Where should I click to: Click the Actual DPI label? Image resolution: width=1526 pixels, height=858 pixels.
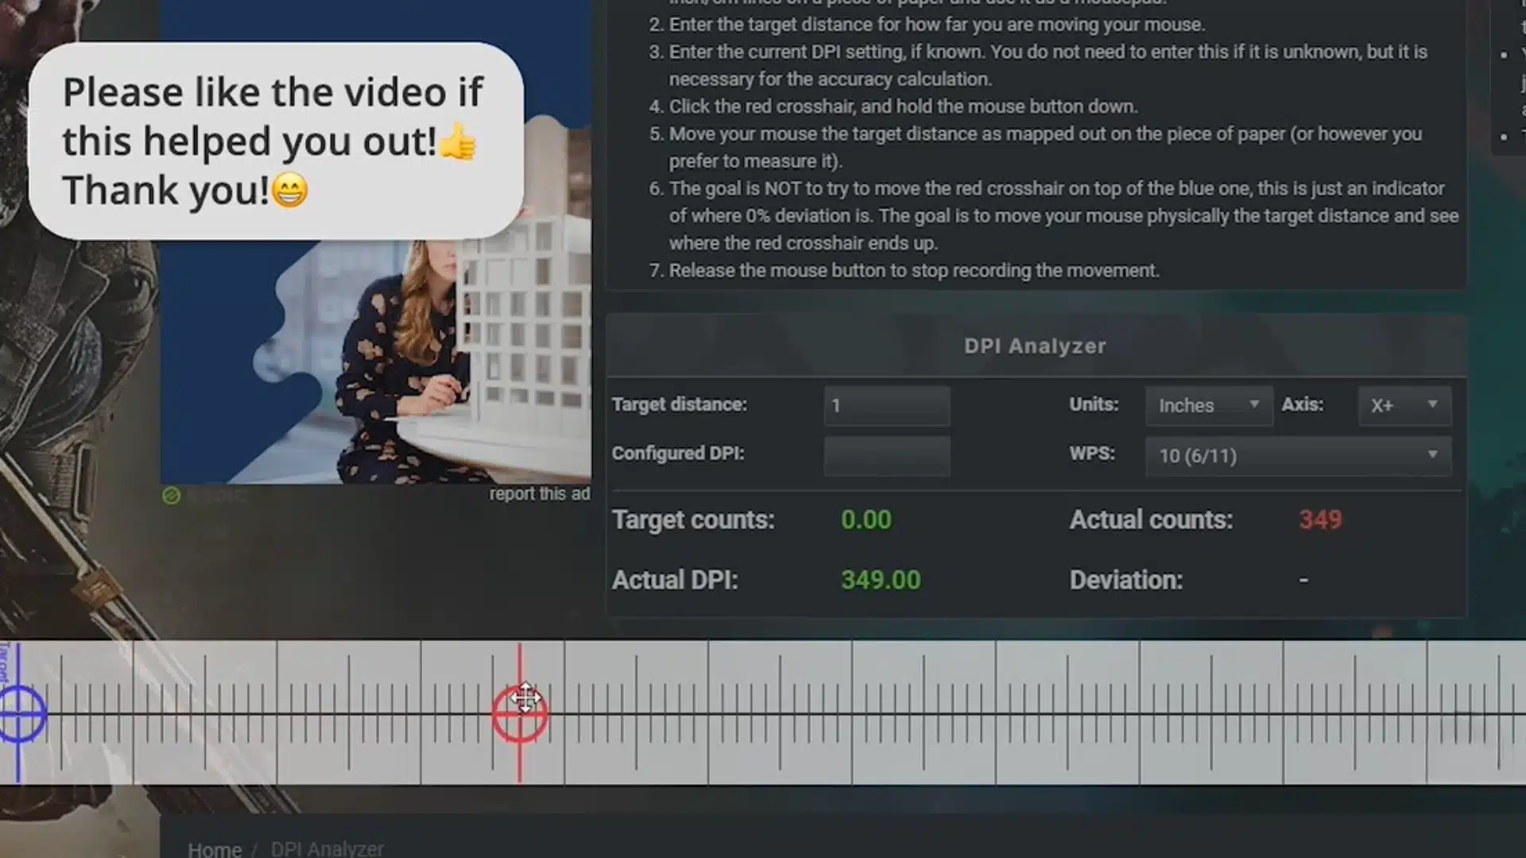[x=675, y=580]
